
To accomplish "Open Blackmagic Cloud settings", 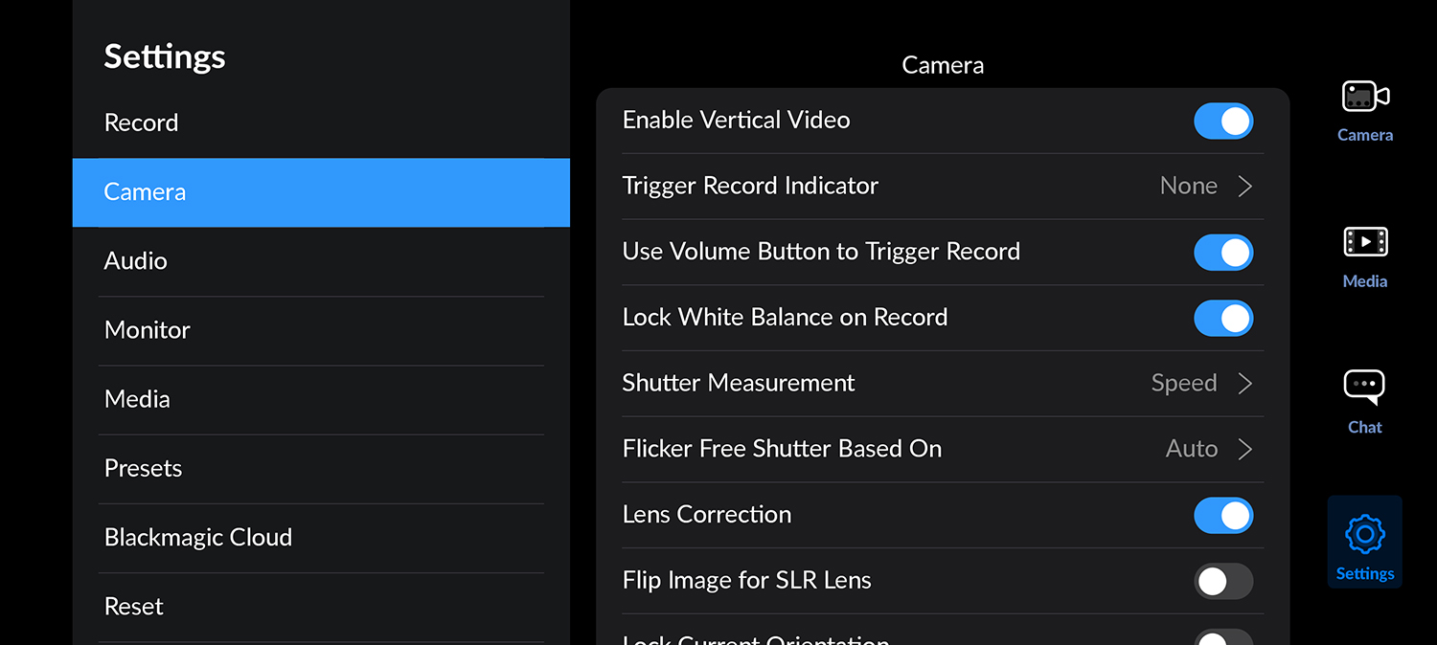I will [x=198, y=537].
